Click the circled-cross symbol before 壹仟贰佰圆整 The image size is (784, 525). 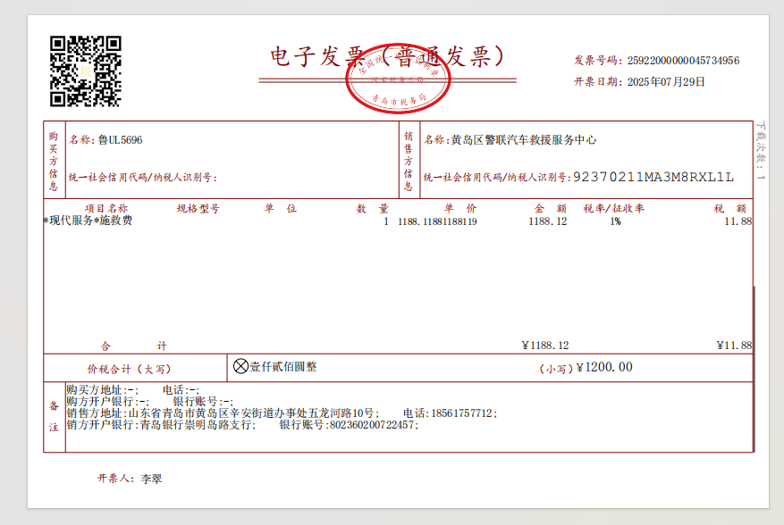[x=240, y=366]
